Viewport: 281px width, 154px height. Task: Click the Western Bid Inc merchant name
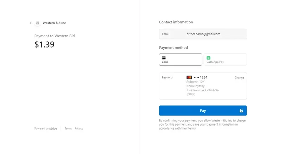point(54,23)
